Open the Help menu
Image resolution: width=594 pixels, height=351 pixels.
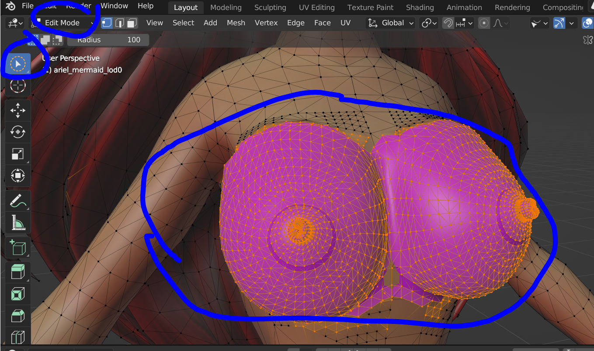[146, 6]
